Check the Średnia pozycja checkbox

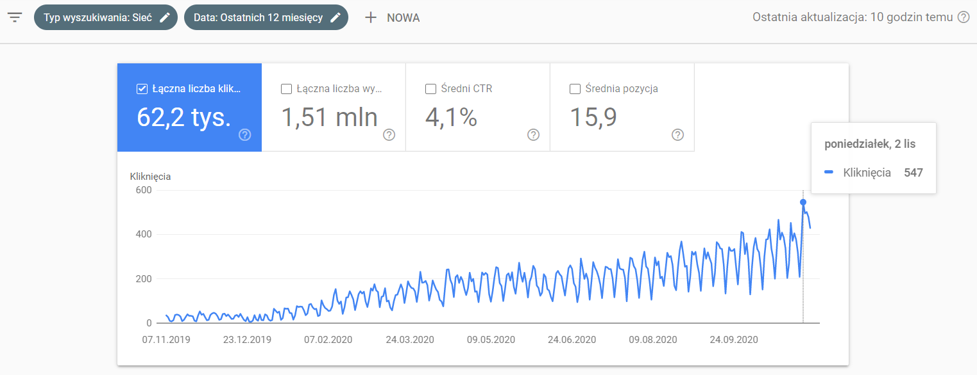(x=575, y=89)
